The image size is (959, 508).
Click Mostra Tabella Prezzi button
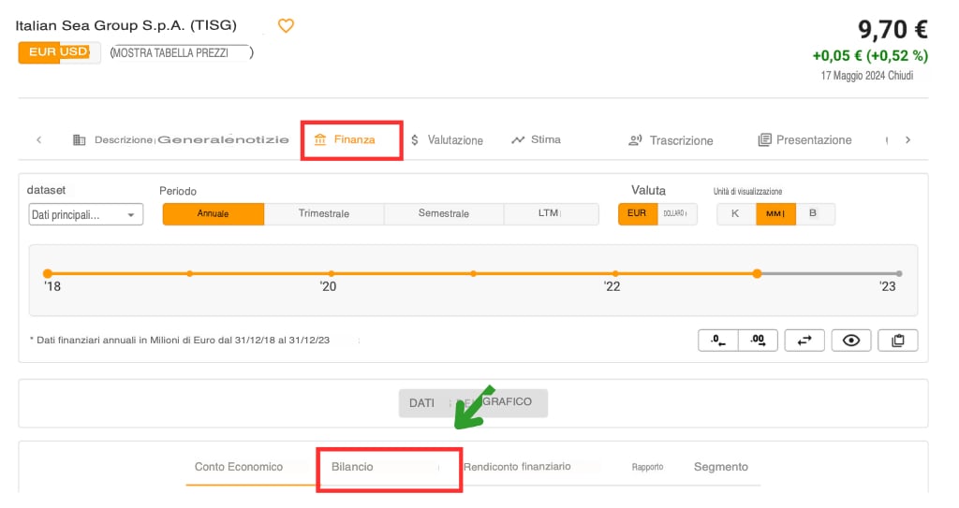click(181, 53)
